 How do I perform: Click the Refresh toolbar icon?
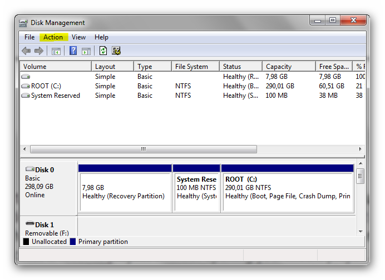point(103,51)
